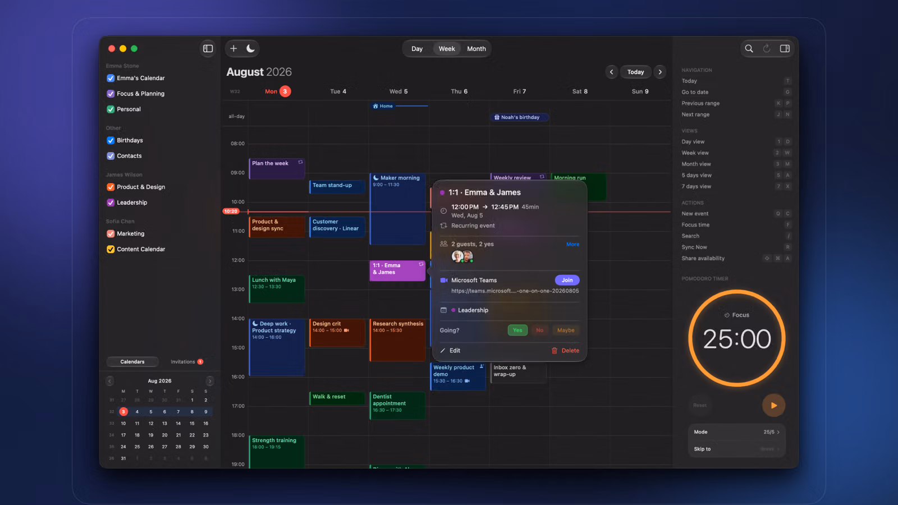
Task: Start the pomodoro timer play button
Action: [x=773, y=405]
